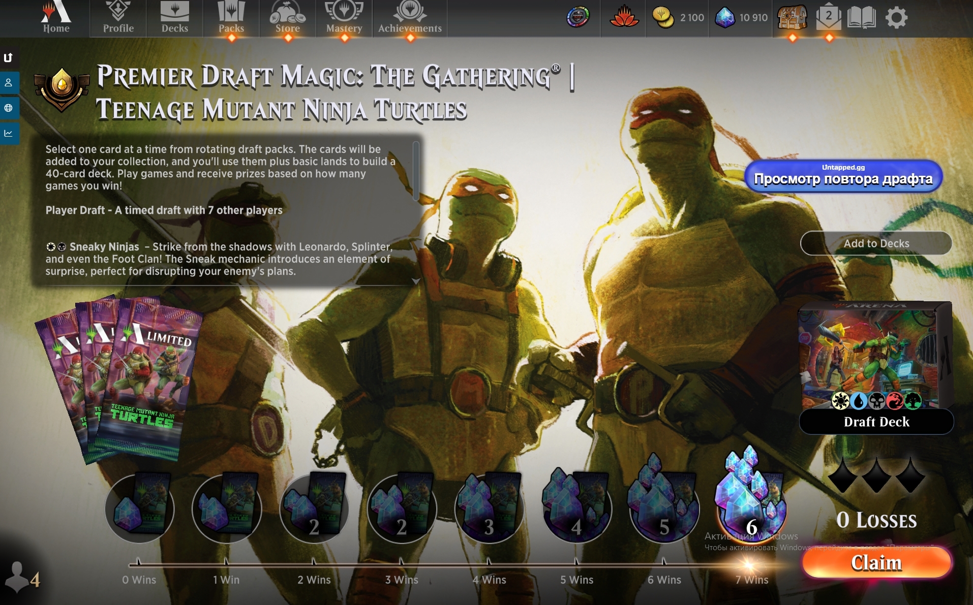
Task: Open the treasure chest rewards icon
Action: 792,18
